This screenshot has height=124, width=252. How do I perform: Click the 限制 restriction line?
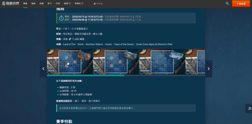point(79,34)
